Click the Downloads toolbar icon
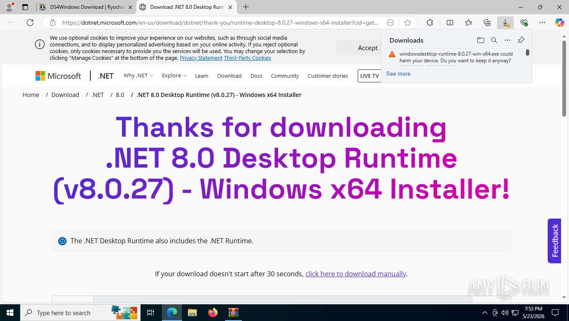The width and height of the screenshot is (569, 321). click(505, 23)
